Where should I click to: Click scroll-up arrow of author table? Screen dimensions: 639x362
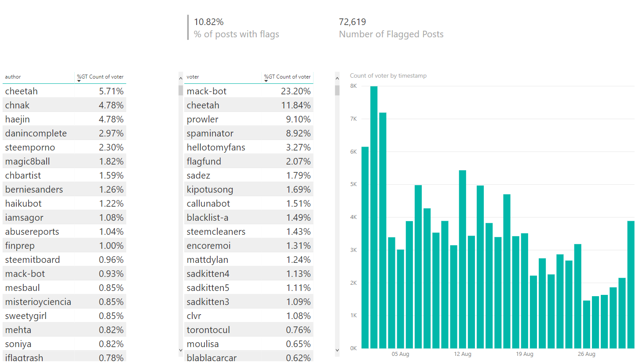[180, 78]
